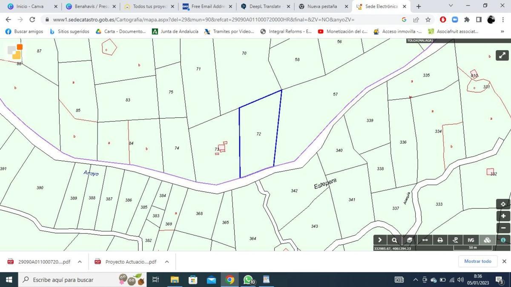Click the IVG map tool button

coord(471,240)
